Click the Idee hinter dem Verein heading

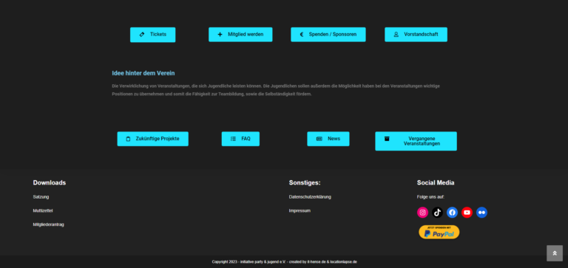tap(143, 73)
